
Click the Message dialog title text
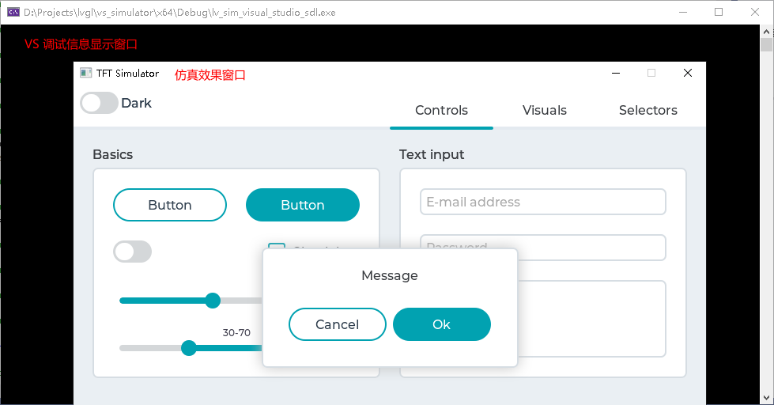click(x=390, y=275)
